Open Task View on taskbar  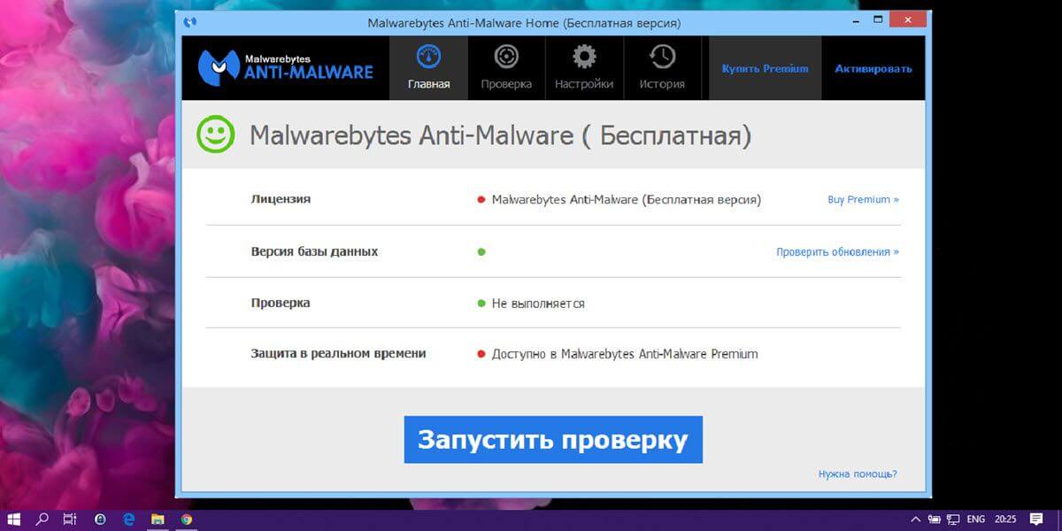70,519
